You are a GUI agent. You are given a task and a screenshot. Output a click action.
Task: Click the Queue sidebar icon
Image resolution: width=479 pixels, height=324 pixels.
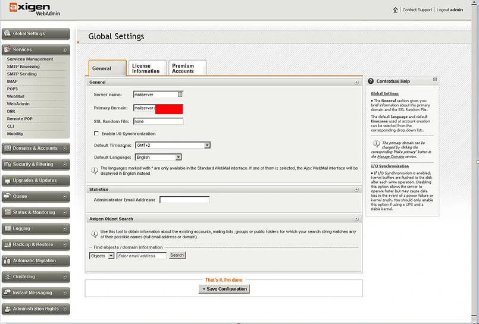7,196
